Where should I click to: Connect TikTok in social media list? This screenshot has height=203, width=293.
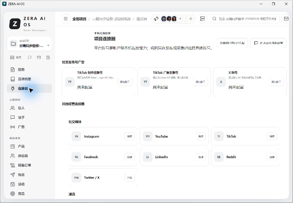point(272,136)
